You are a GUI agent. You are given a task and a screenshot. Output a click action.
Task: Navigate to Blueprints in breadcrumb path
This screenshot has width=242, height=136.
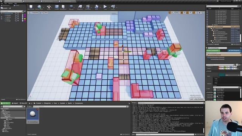47,103
